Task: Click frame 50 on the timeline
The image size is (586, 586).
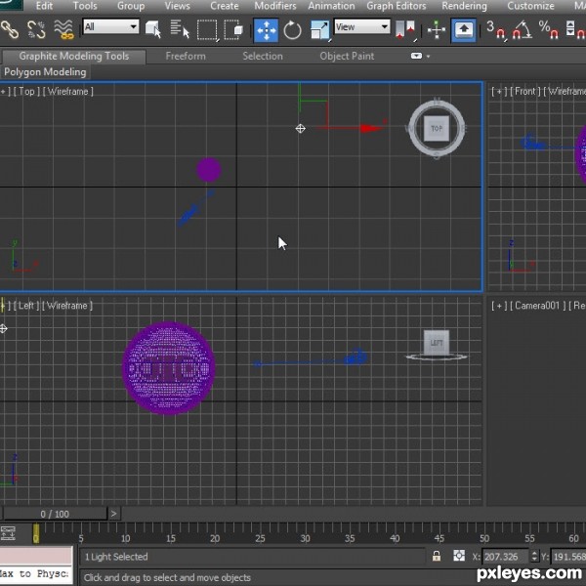Action: (x=484, y=538)
